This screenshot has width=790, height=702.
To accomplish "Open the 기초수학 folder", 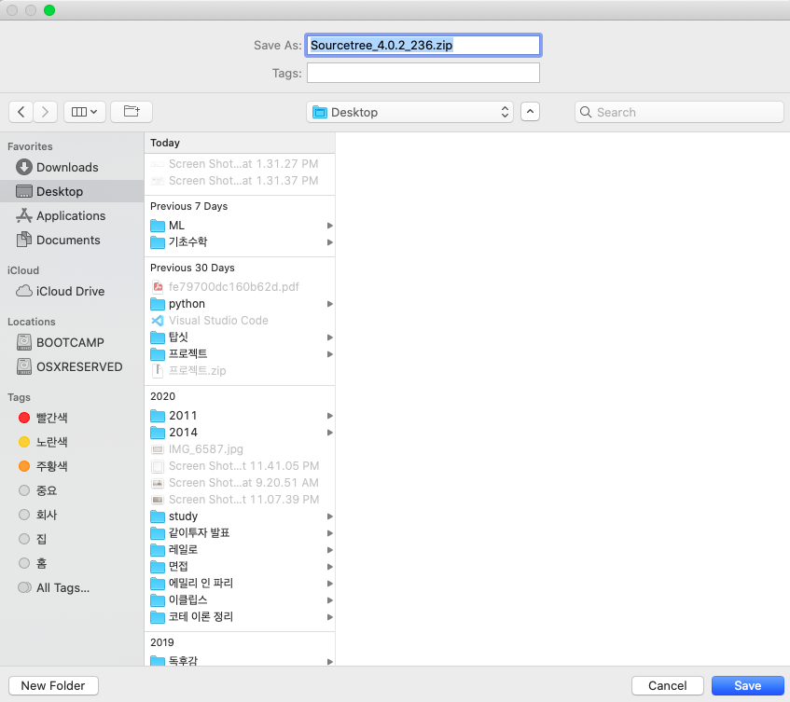I will point(242,242).
